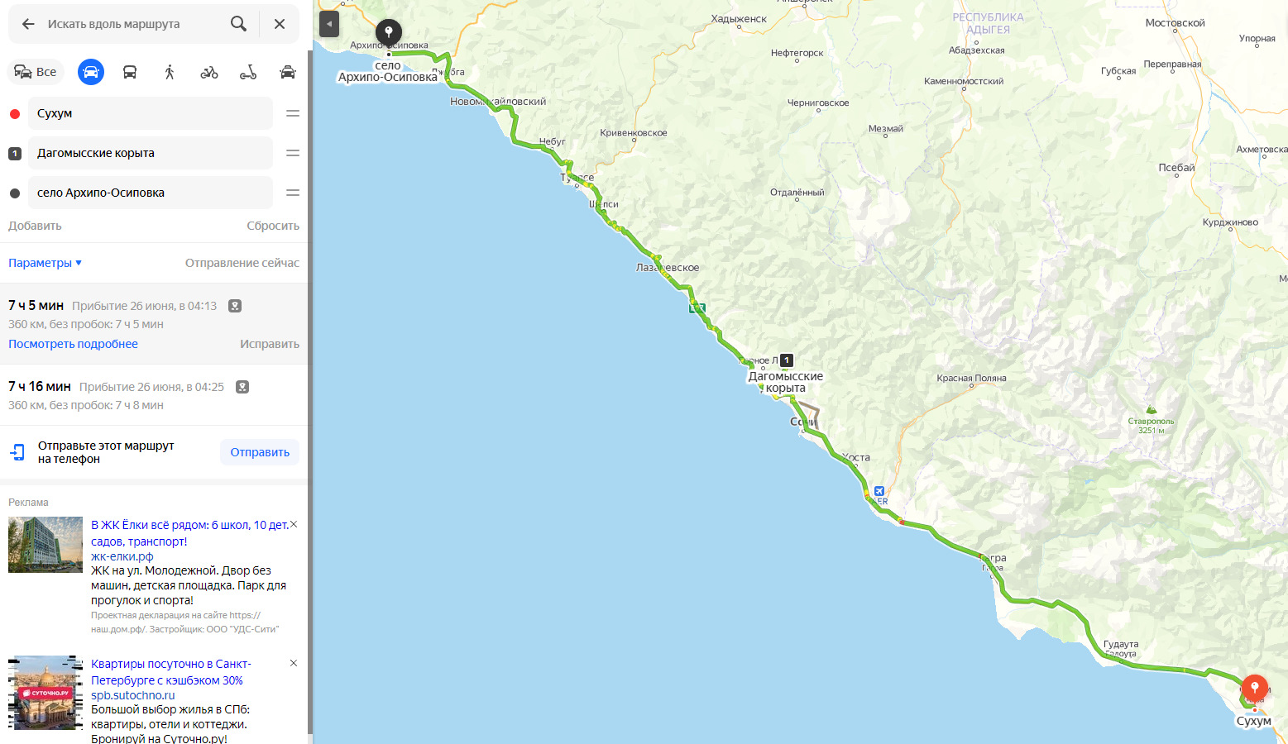This screenshot has width=1288, height=744.
Task: Close the sutochno.ru advertisement
Action: (x=294, y=664)
